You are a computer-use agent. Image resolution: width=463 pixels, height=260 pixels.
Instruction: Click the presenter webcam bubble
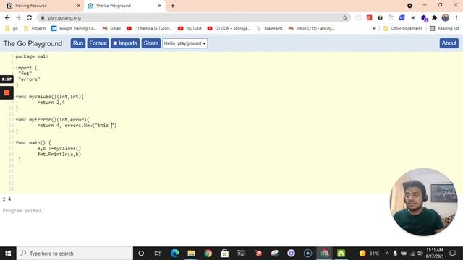tap(423, 202)
